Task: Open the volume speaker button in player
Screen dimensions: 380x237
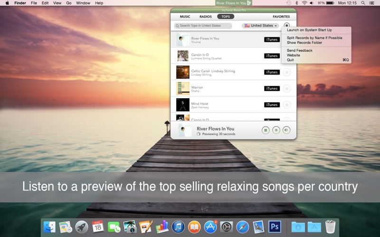Action: 286,130
